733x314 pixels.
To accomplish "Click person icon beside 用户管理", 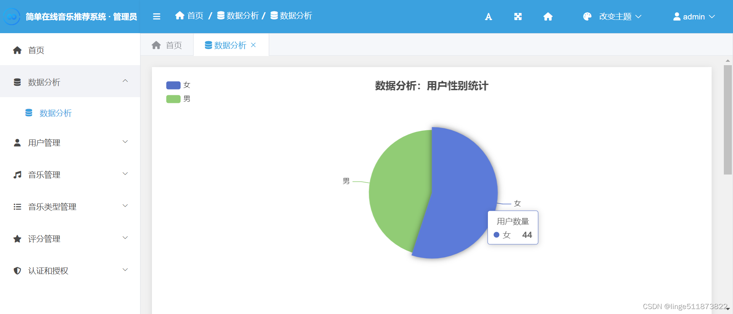I will [17, 143].
